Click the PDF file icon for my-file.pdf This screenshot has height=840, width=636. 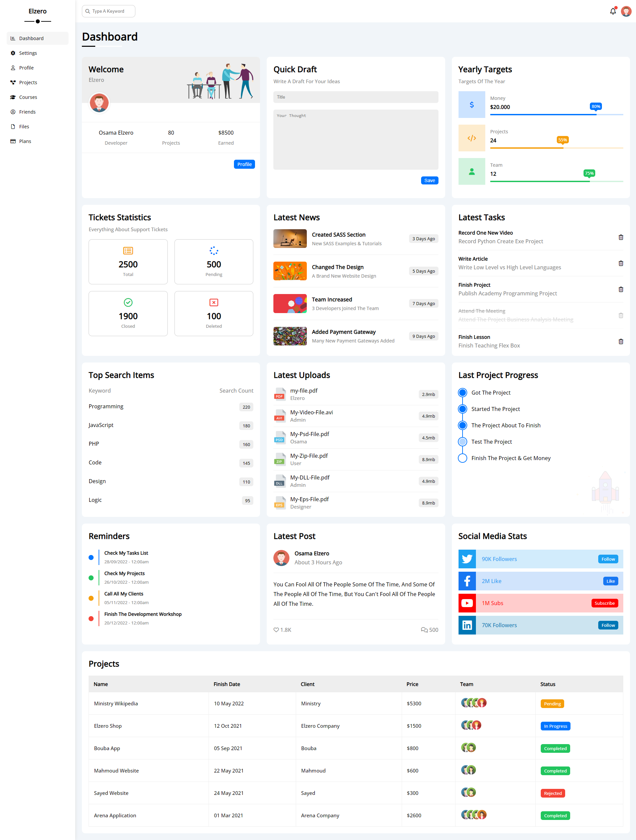(280, 394)
